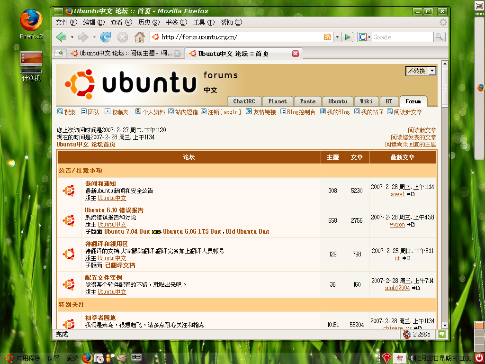Click the RSS feed icon in address bar
The height and width of the screenshot is (364, 485).
[x=327, y=37]
